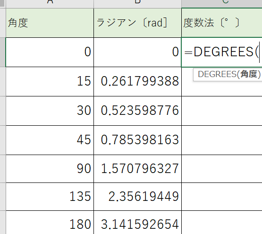This screenshot has height=234, width=262.
Task: Select angle cell with value 135
Action: (x=50, y=197)
